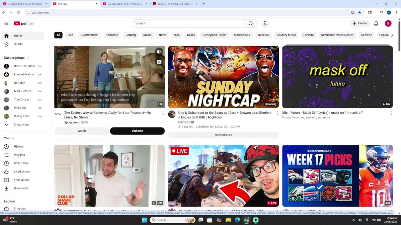Open a new browser tab
Screen dimensions: 401x225
pyautogui.click(x=204, y=4)
